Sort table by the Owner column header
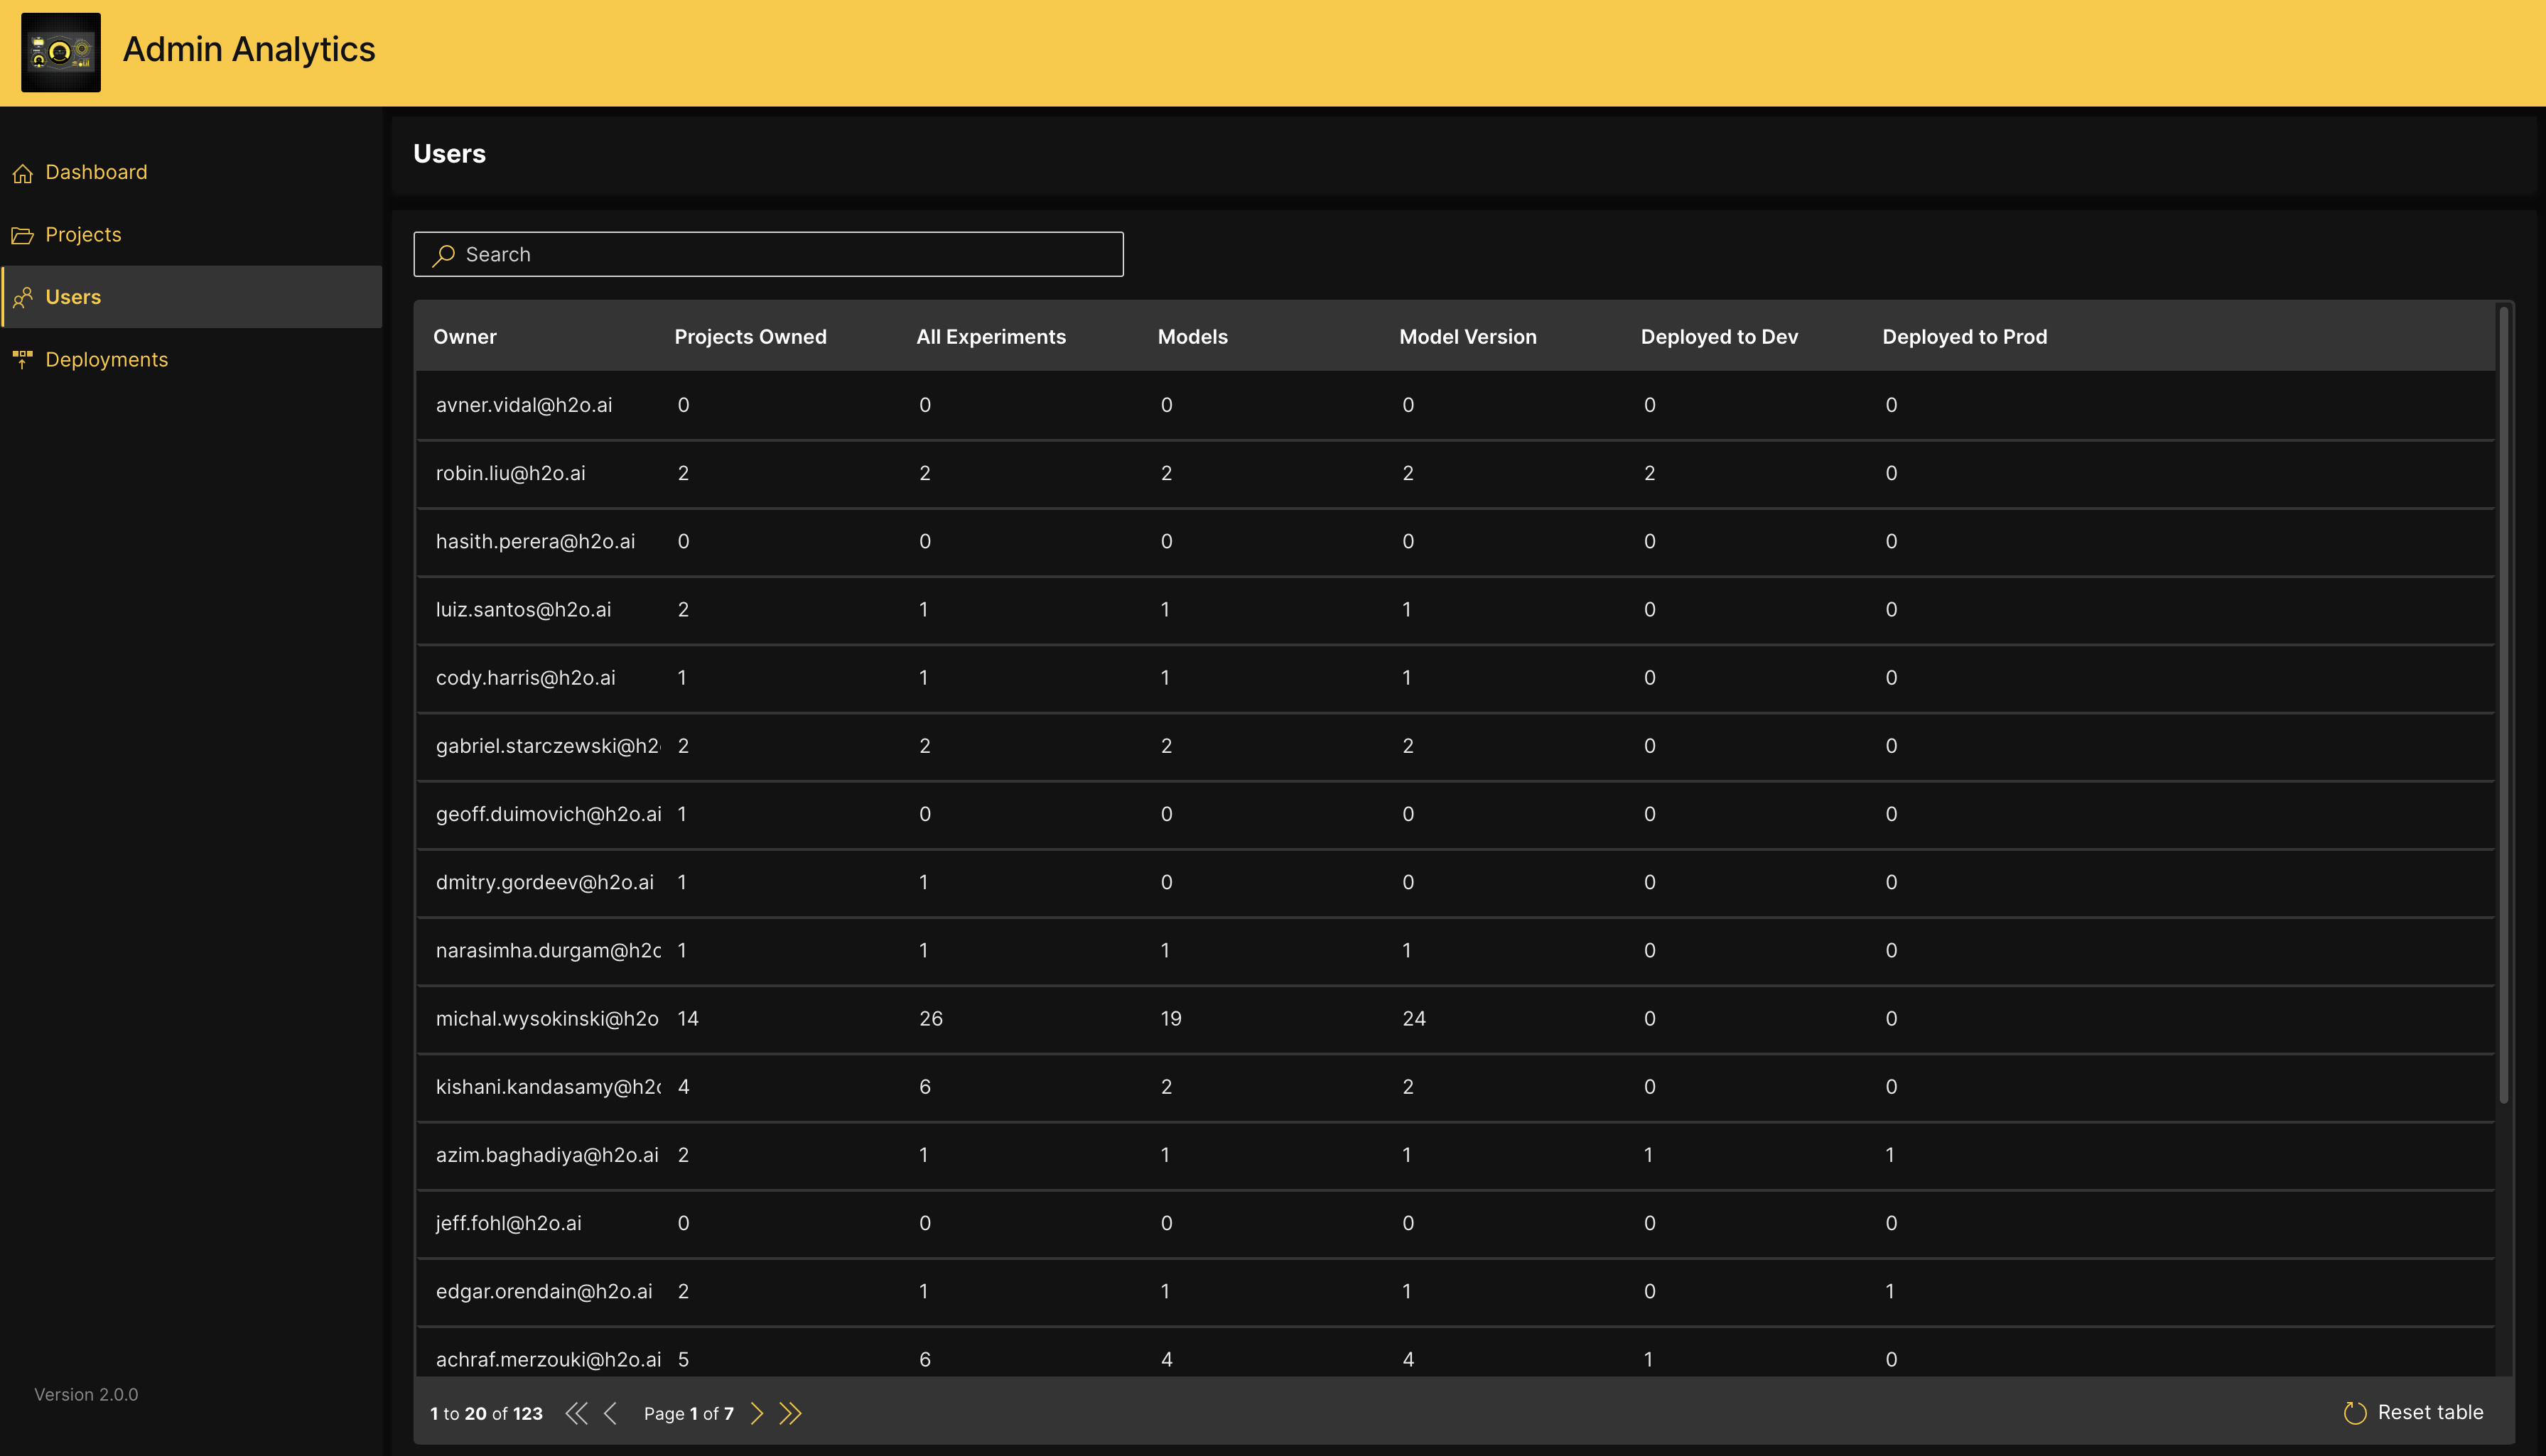Image resolution: width=2546 pixels, height=1456 pixels. click(465, 336)
